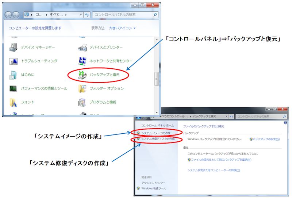
Task: Open the Programs and Features icon (プログラムと機能)
Action: point(82,102)
